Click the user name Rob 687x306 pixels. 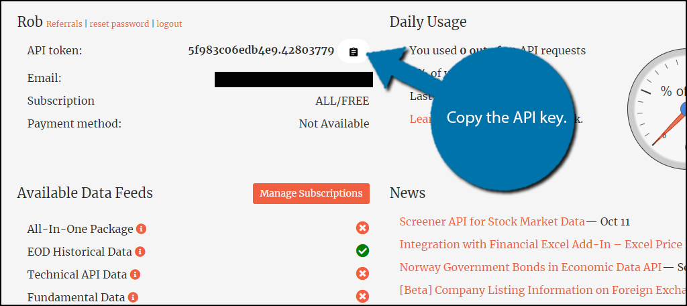click(x=30, y=22)
